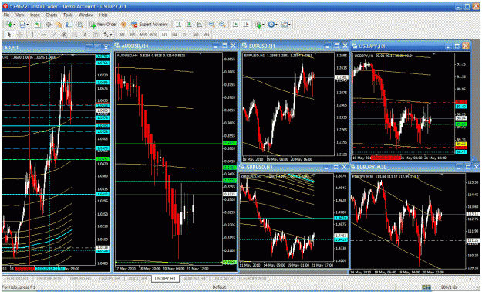Switch to the EURUSD,H1 bottom tab
Image resolution: width=482 pixels, height=292 pixels.
(x=18, y=278)
